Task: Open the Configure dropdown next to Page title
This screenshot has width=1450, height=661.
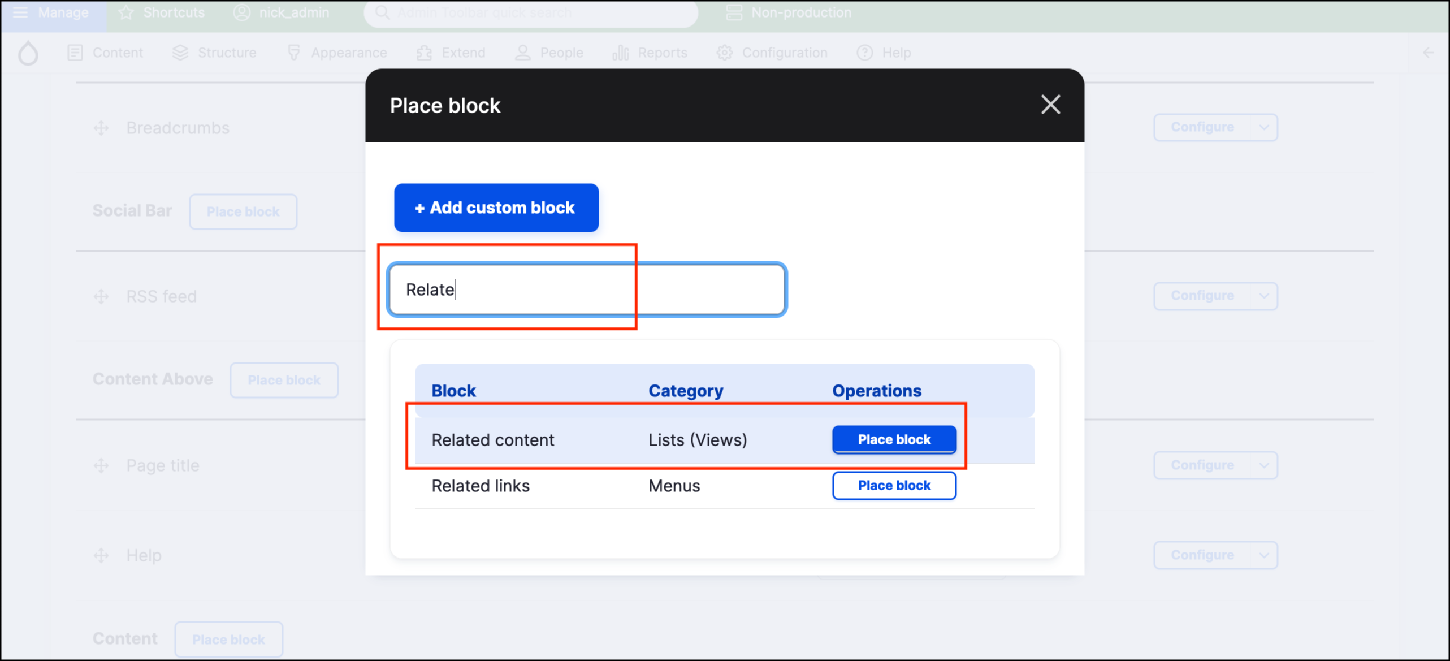Action: pyautogui.click(x=1265, y=465)
